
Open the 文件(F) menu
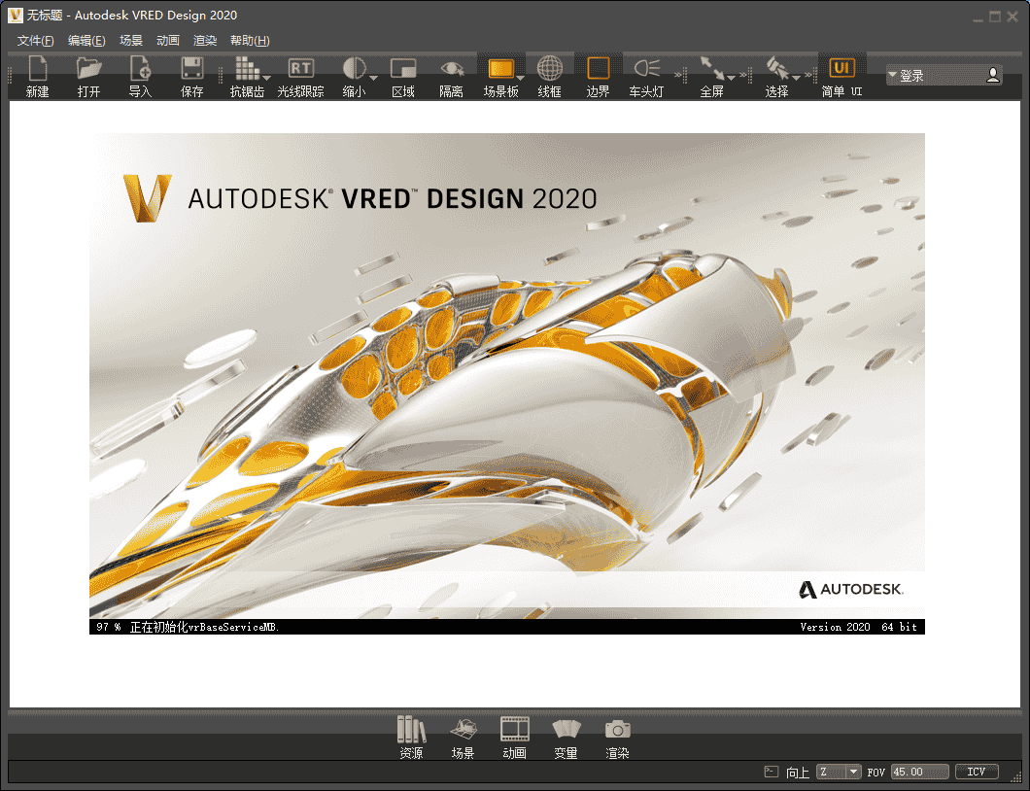point(36,41)
